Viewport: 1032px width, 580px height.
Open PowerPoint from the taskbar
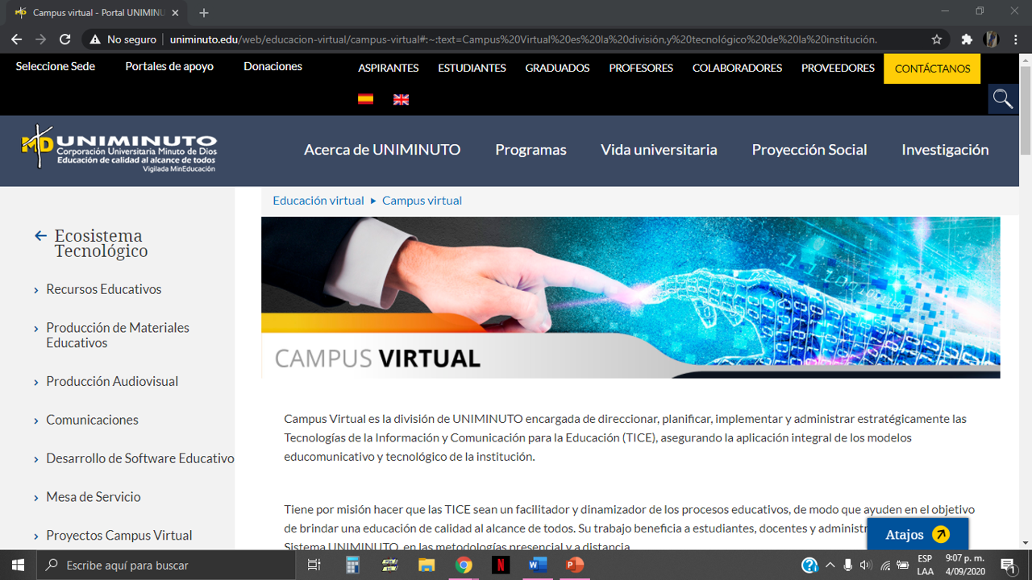(x=575, y=565)
